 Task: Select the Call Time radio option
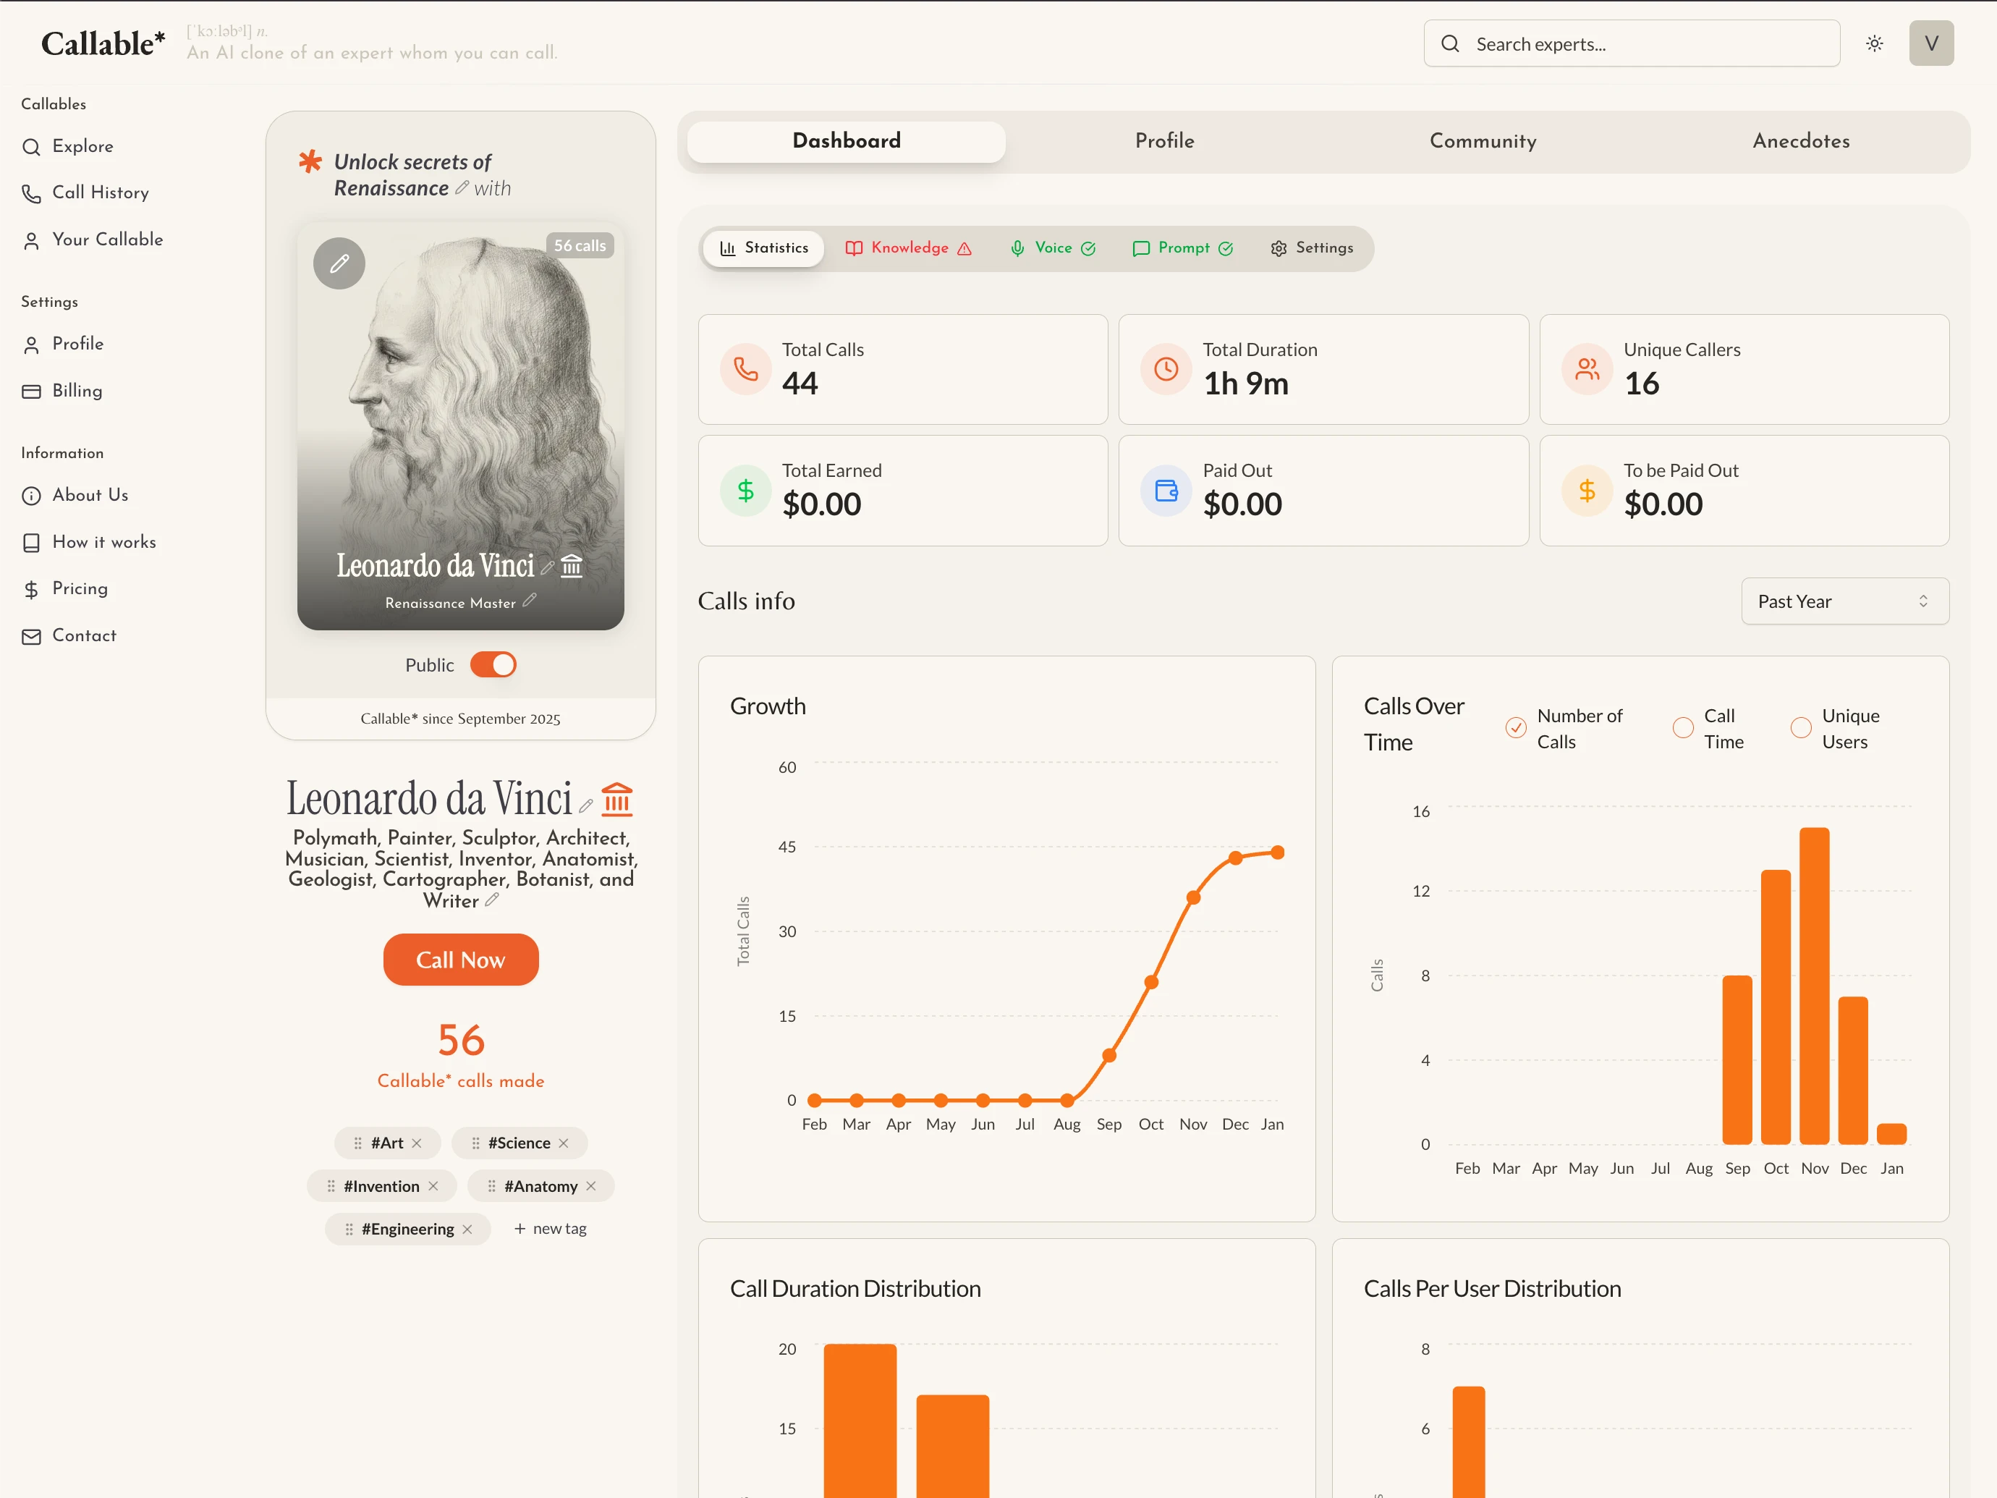tap(1683, 728)
